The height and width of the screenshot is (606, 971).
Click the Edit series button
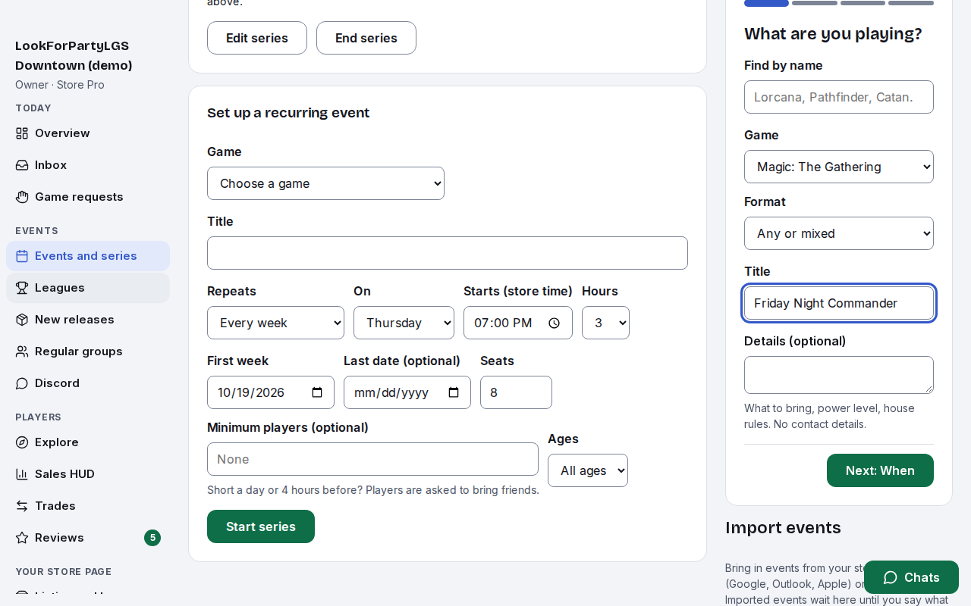click(x=257, y=38)
